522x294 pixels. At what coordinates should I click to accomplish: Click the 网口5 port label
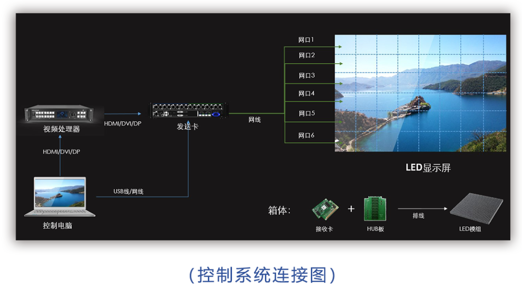(x=306, y=113)
